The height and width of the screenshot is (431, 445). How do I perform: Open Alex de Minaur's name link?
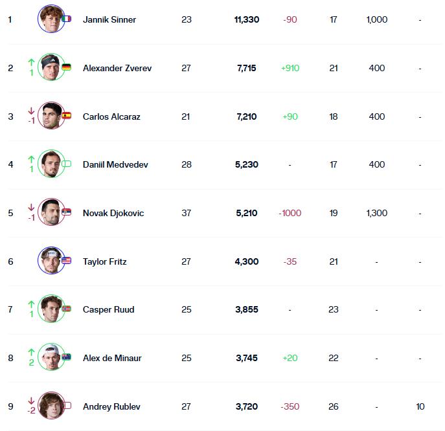coord(112,358)
